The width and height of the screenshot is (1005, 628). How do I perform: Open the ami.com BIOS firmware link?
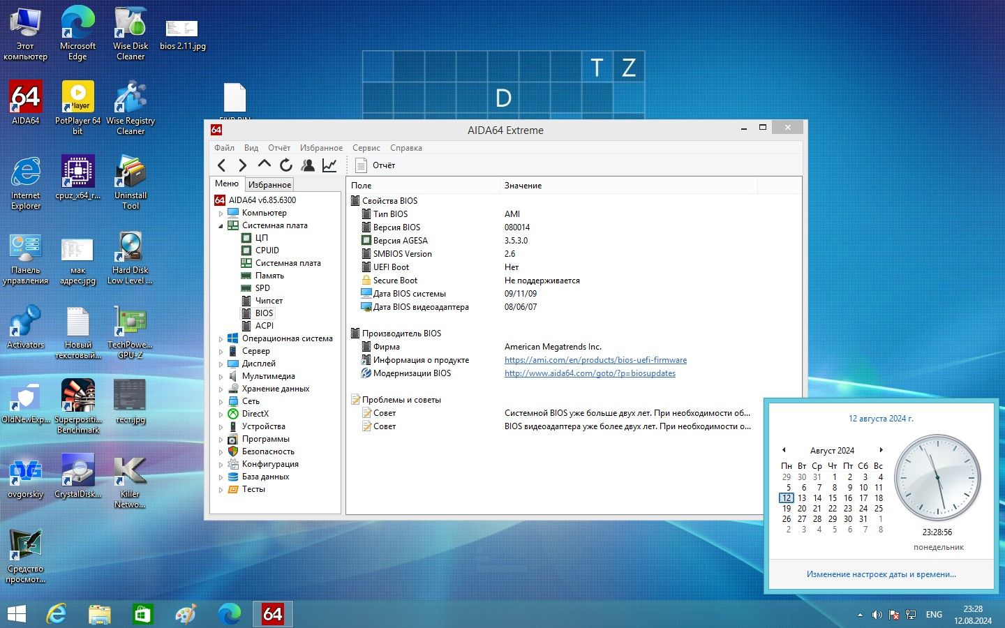pos(595,360)
